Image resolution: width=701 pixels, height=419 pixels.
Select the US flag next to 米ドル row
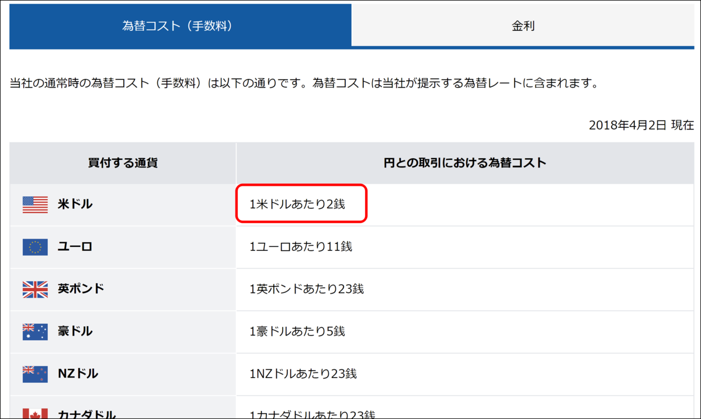pyautogui.click(x=34, y=205)
